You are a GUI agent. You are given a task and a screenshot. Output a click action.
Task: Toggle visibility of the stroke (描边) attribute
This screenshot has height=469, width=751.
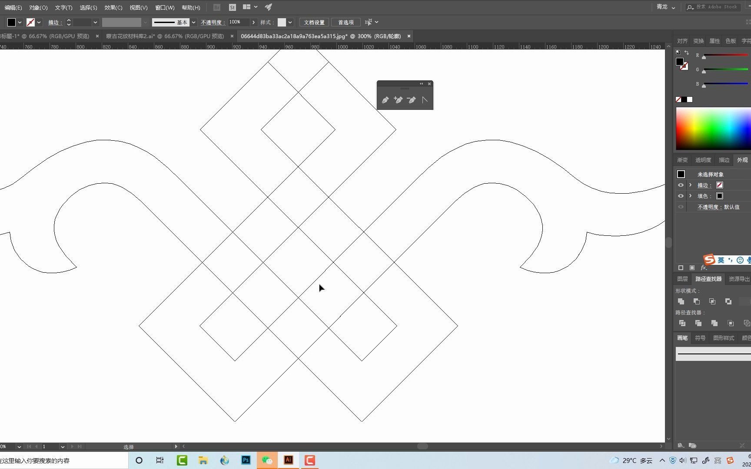681,185
